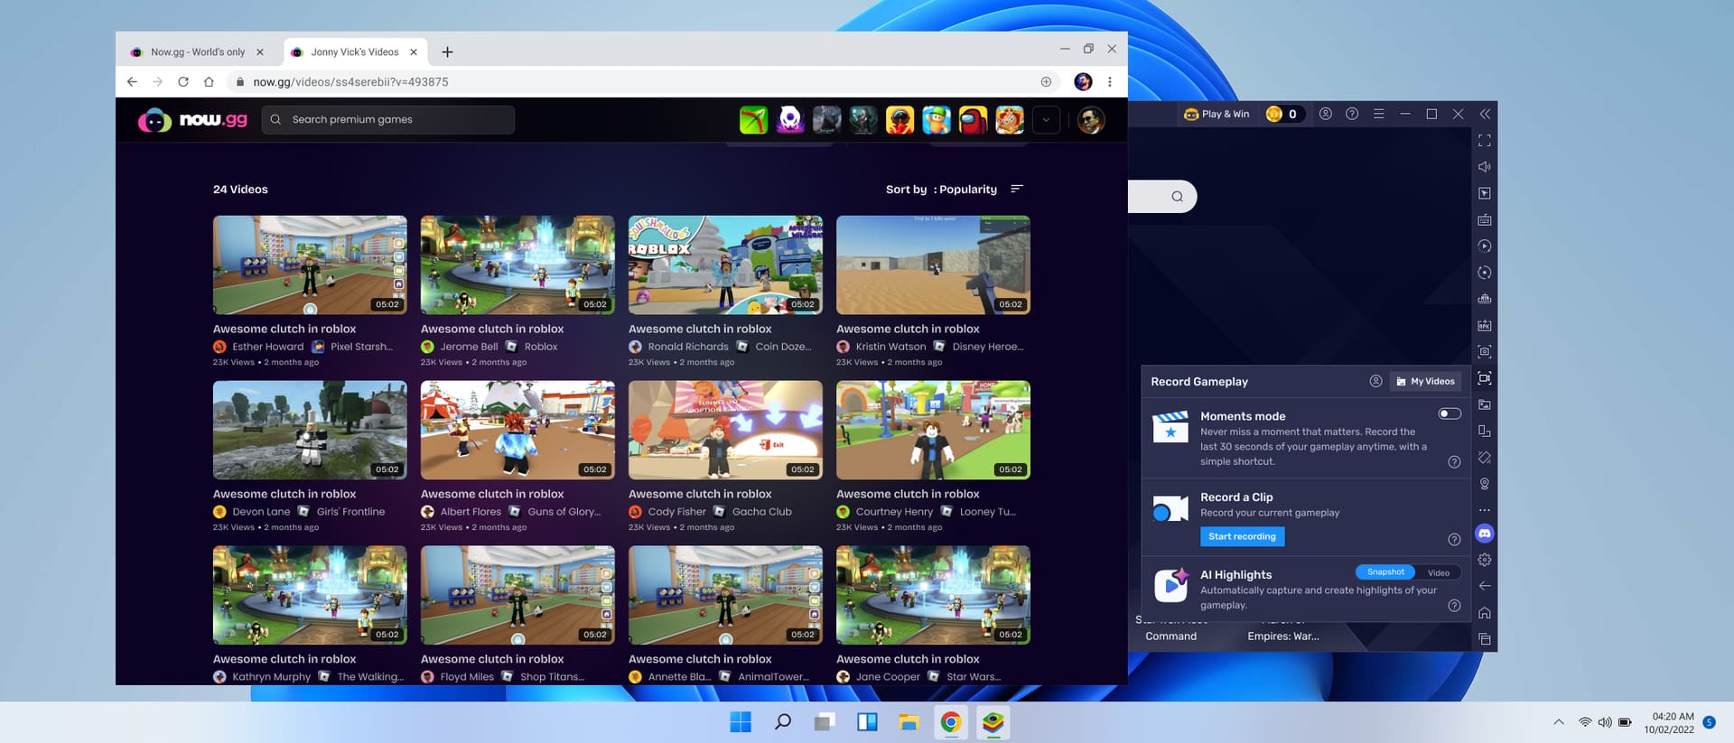Open the notification badge showing 5
Screen dimensions: 1734x743
(1709, 722)
